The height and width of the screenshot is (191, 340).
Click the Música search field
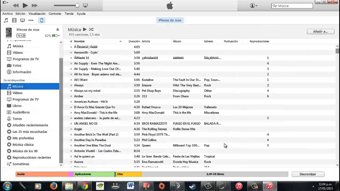(x=292, y=6)
